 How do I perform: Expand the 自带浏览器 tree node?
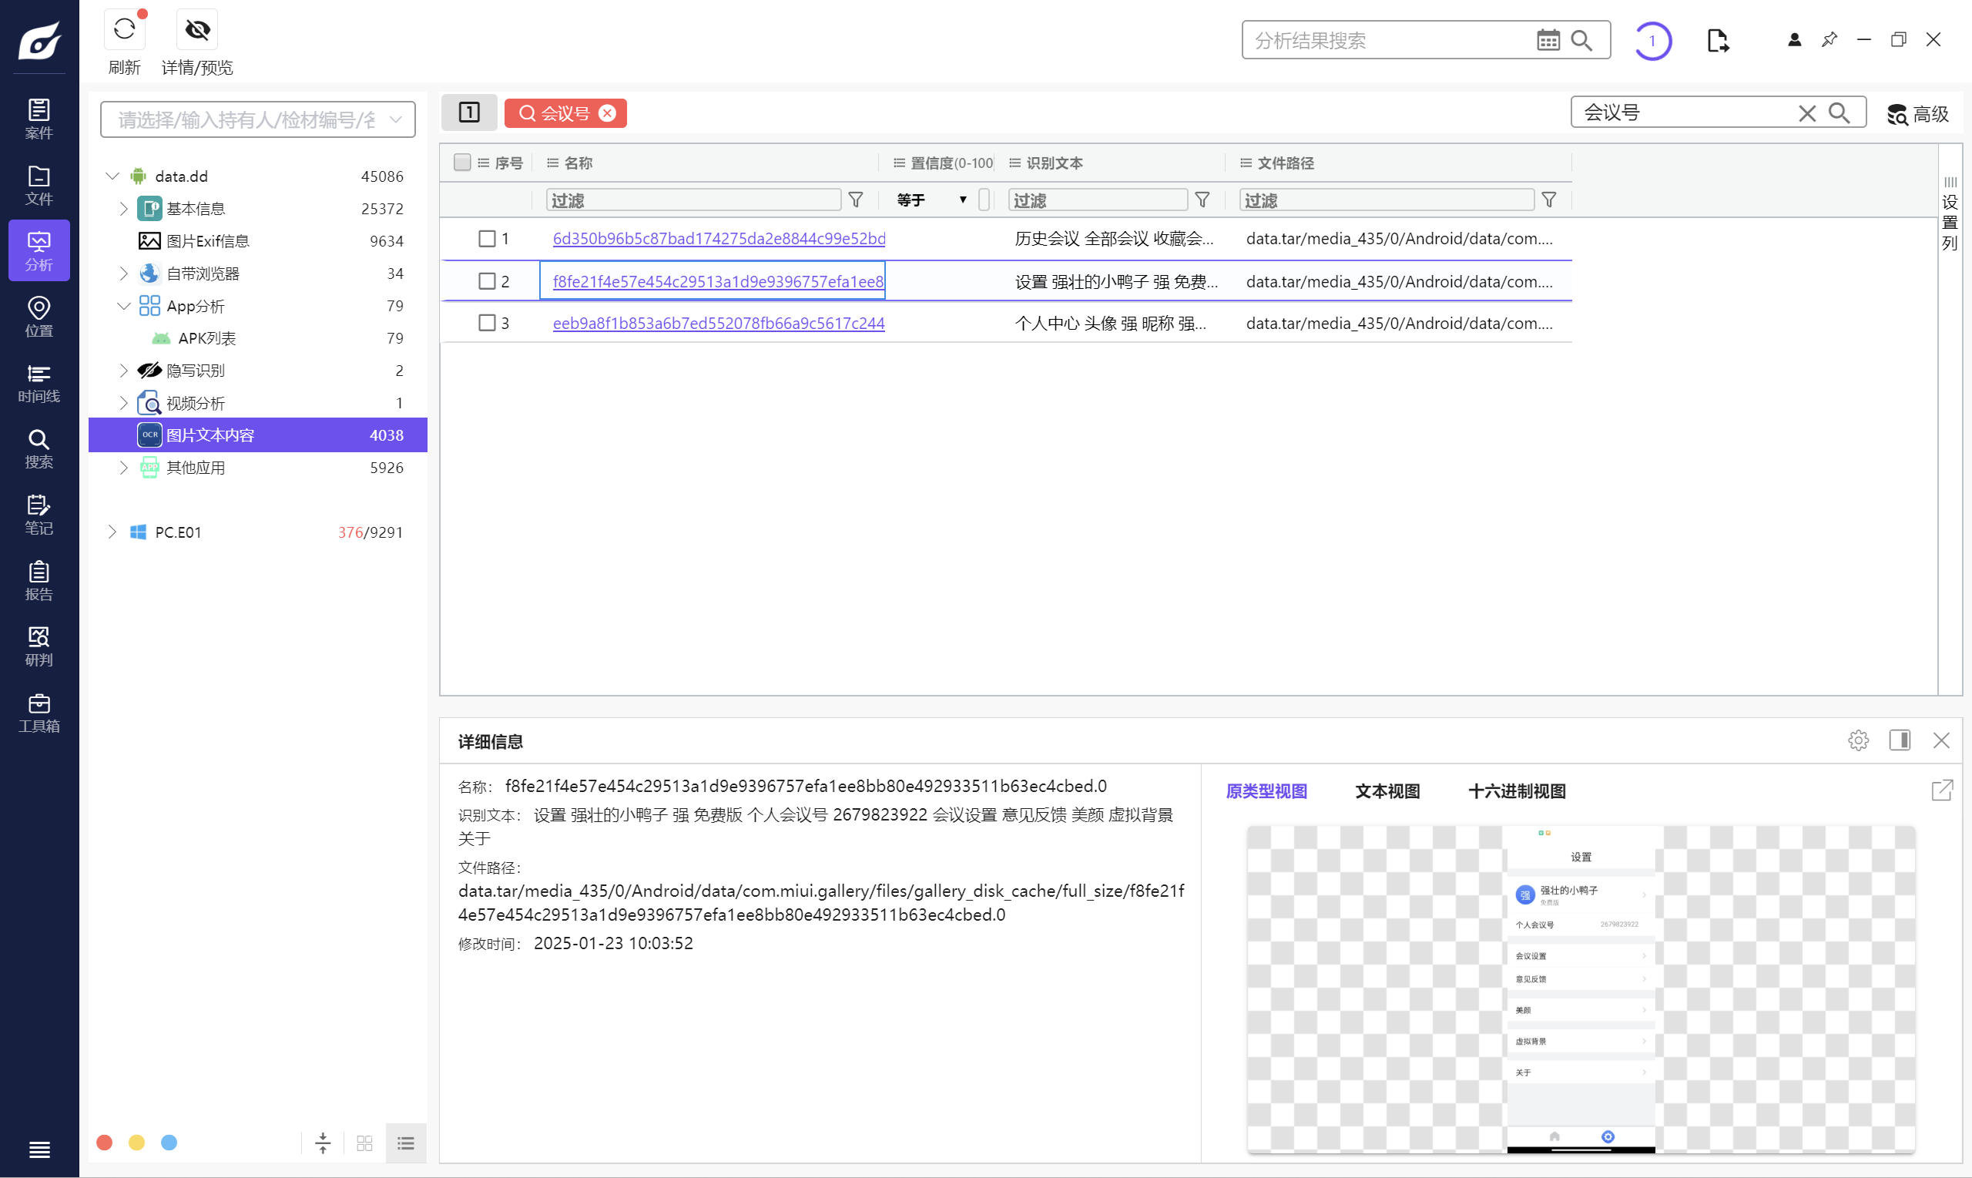tap(124, 273)
